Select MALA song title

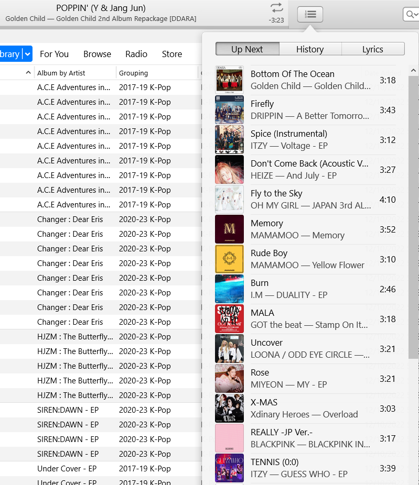pos(262,313)
